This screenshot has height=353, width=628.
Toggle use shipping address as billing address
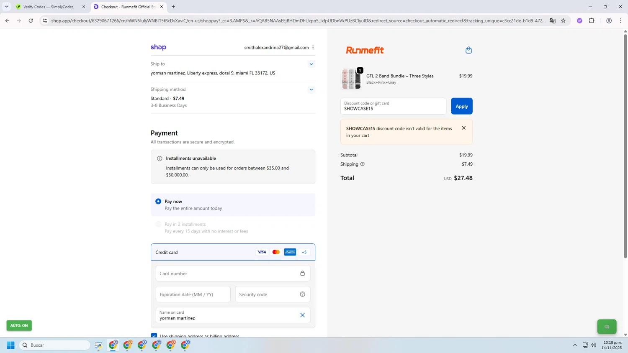click(154, 335)
